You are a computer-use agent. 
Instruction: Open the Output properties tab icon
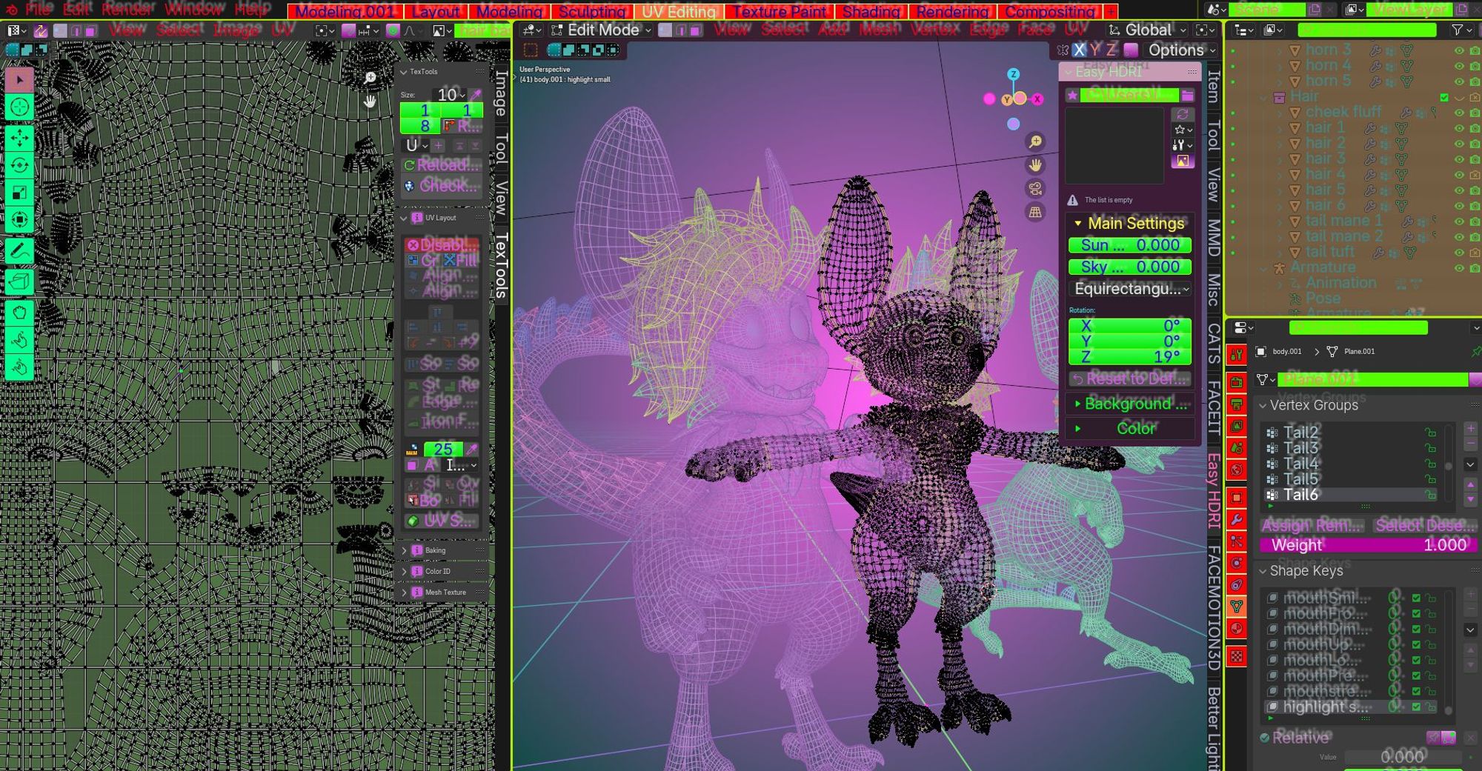tap(1237, 404)
